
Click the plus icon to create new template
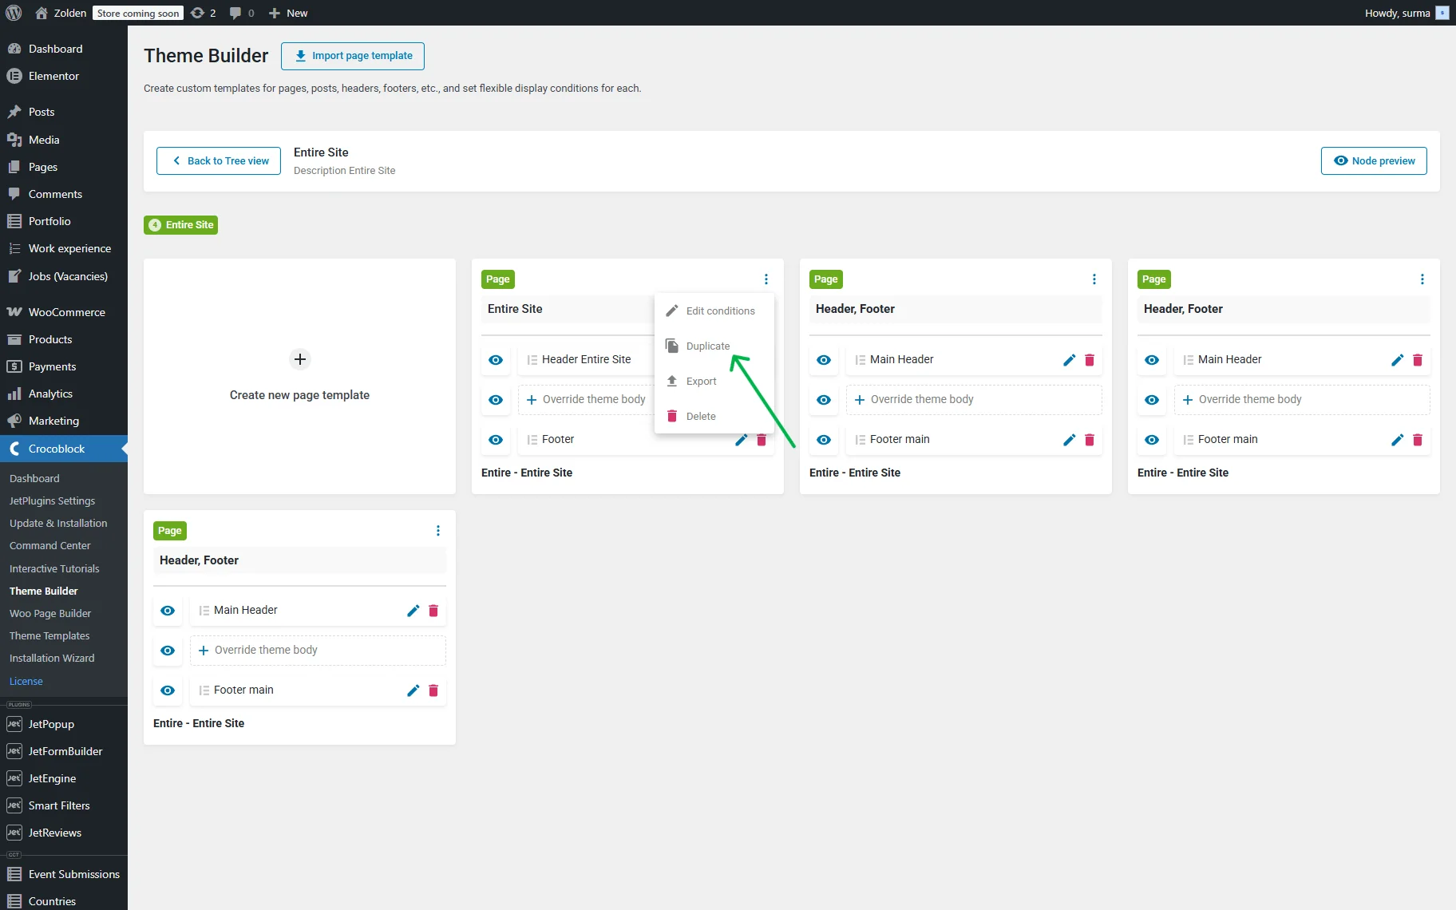(x=300, y=359)
